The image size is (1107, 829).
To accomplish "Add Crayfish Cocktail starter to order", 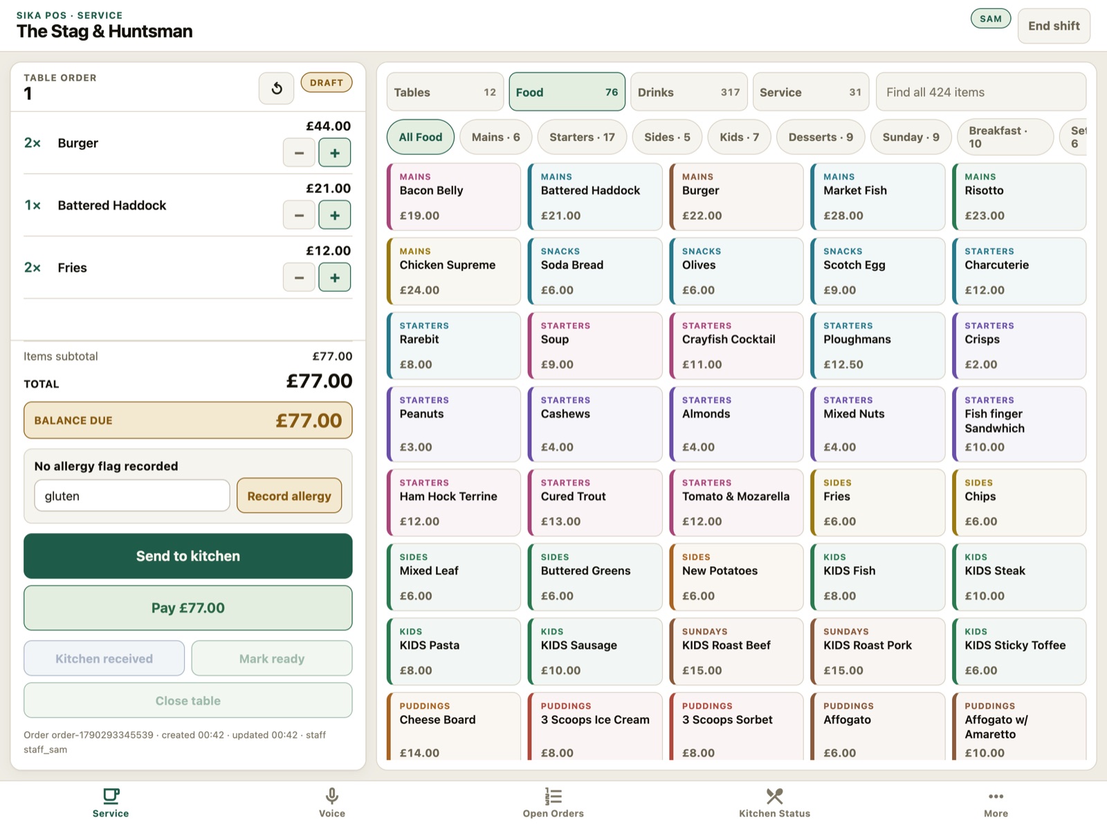I will [x=736, y=346].
